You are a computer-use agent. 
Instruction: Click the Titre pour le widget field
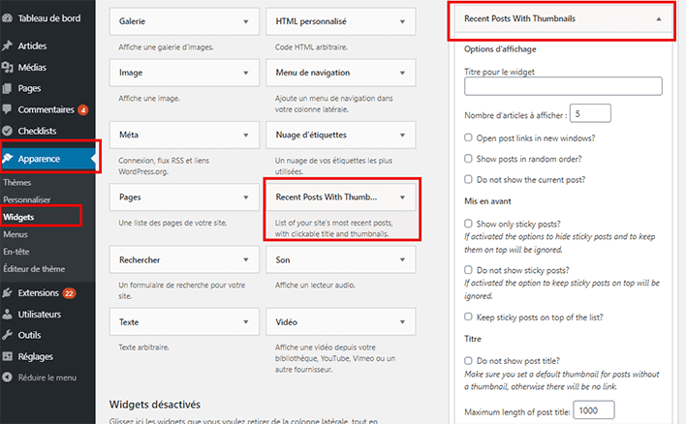click(x=563, y=86)
